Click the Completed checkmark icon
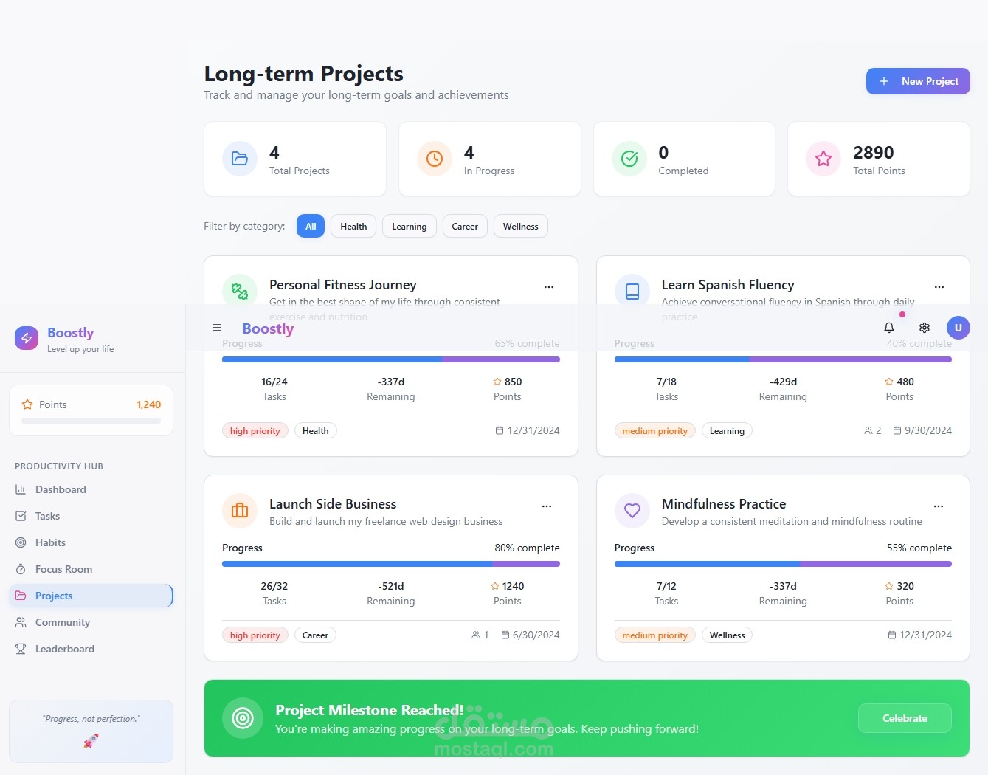Viewport: 988px width, 775px height. (629, 159)
